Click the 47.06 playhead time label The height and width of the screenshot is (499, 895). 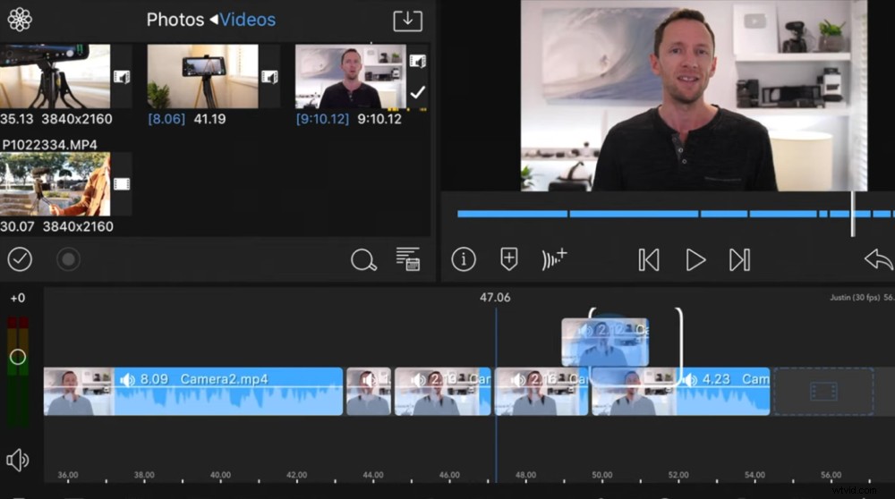click(x=495, y=298)
